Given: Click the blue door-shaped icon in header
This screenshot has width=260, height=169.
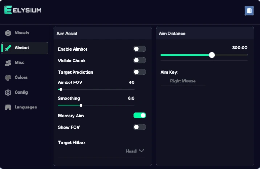Looking at the screenshot, I should (x=249, y=11).
